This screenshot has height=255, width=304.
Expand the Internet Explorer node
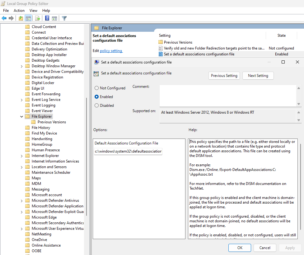[x=21, y=156]
